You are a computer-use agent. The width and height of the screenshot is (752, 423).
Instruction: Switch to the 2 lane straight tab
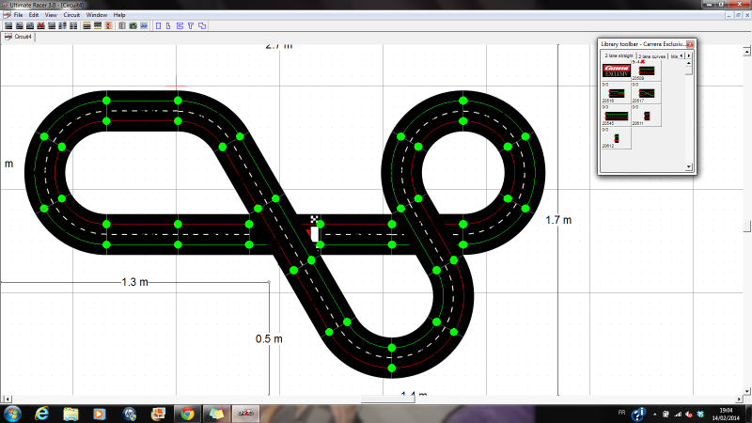coord(617,56)
